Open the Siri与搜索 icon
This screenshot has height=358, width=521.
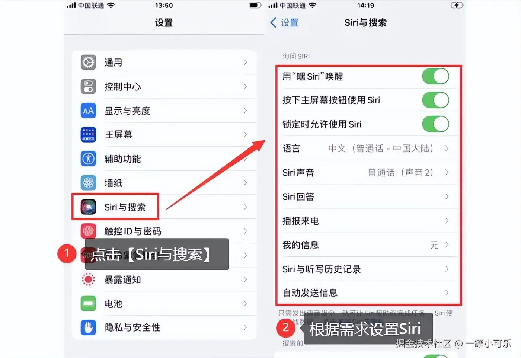tap(88, 207)
